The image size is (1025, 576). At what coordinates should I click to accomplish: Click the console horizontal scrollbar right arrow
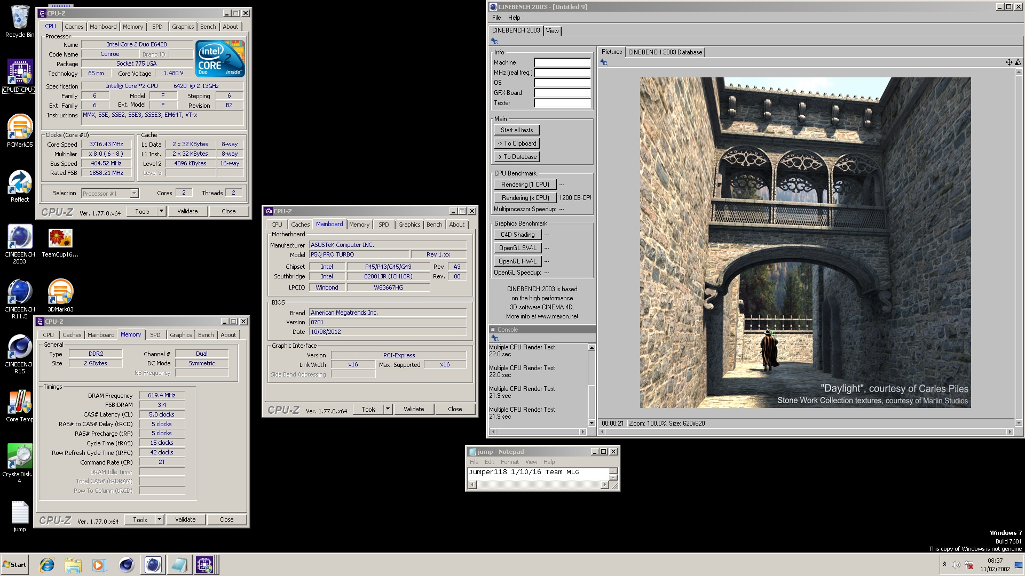pyautogui.click(x=583, y=431)
